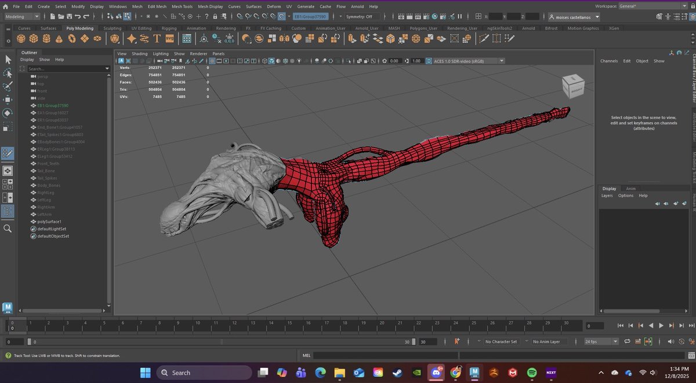
Task: Open the 24 fps frame rate dropdown
Action: [x=601, y=342]
